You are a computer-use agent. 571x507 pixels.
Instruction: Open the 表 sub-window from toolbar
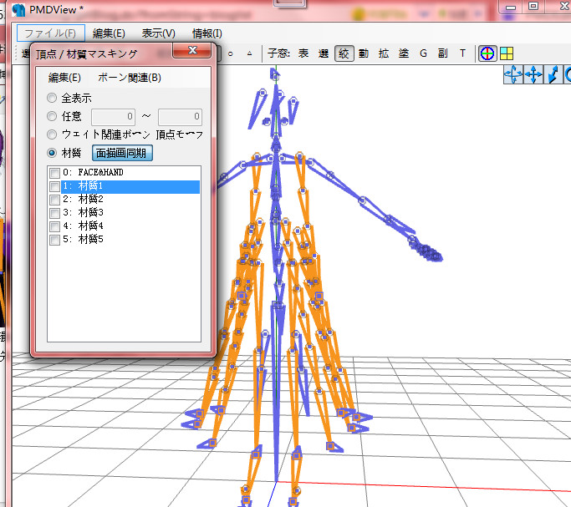click(x=303, y=53)
